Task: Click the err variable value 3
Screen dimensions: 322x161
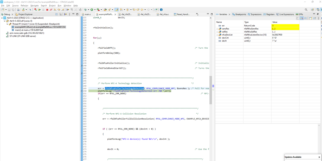Action: pos(285,26)
